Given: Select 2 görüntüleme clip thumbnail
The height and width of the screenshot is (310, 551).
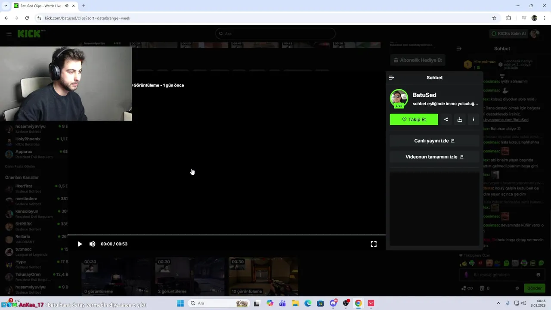Looking at the screenshot, I should click(190, 276).
